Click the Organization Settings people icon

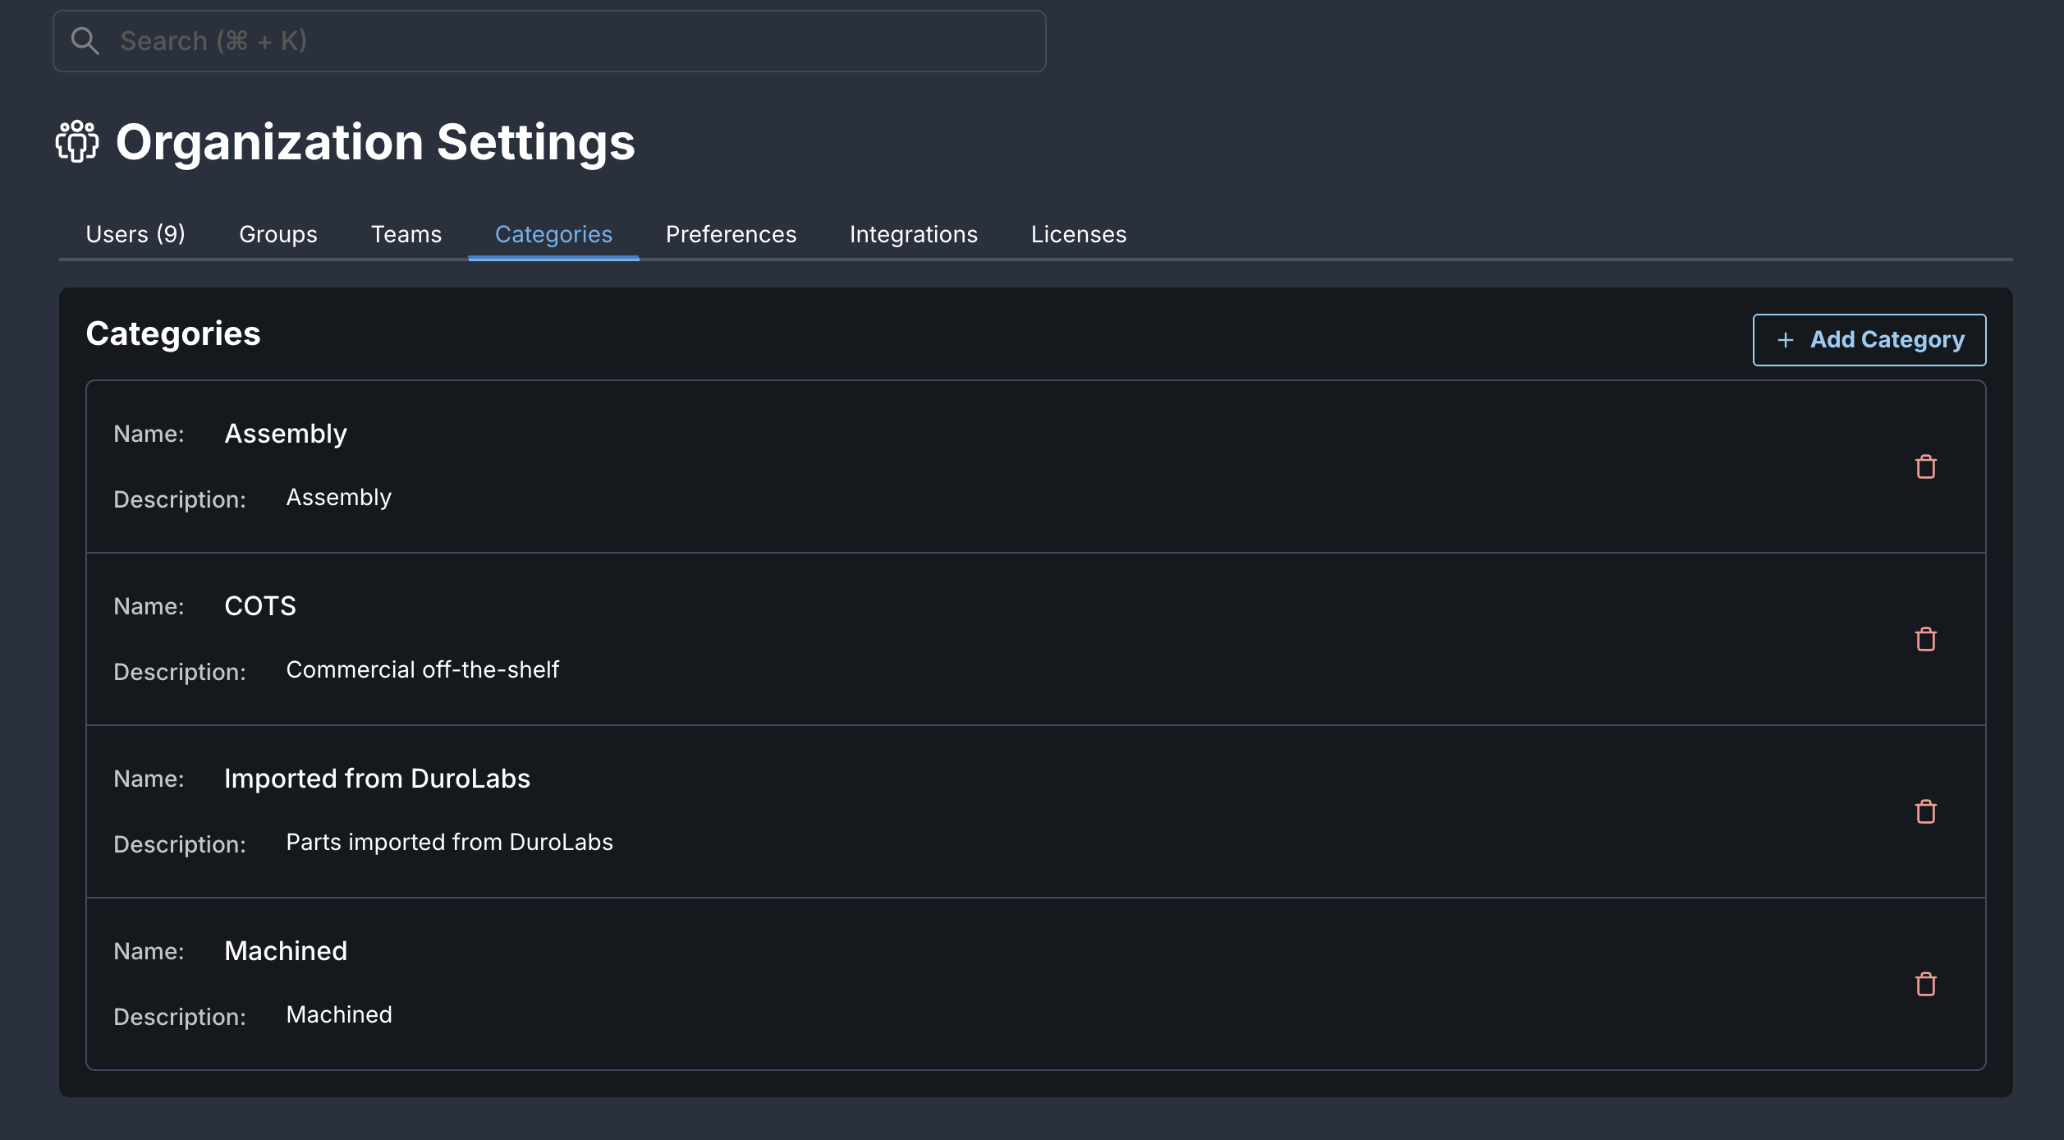(77, 141)
